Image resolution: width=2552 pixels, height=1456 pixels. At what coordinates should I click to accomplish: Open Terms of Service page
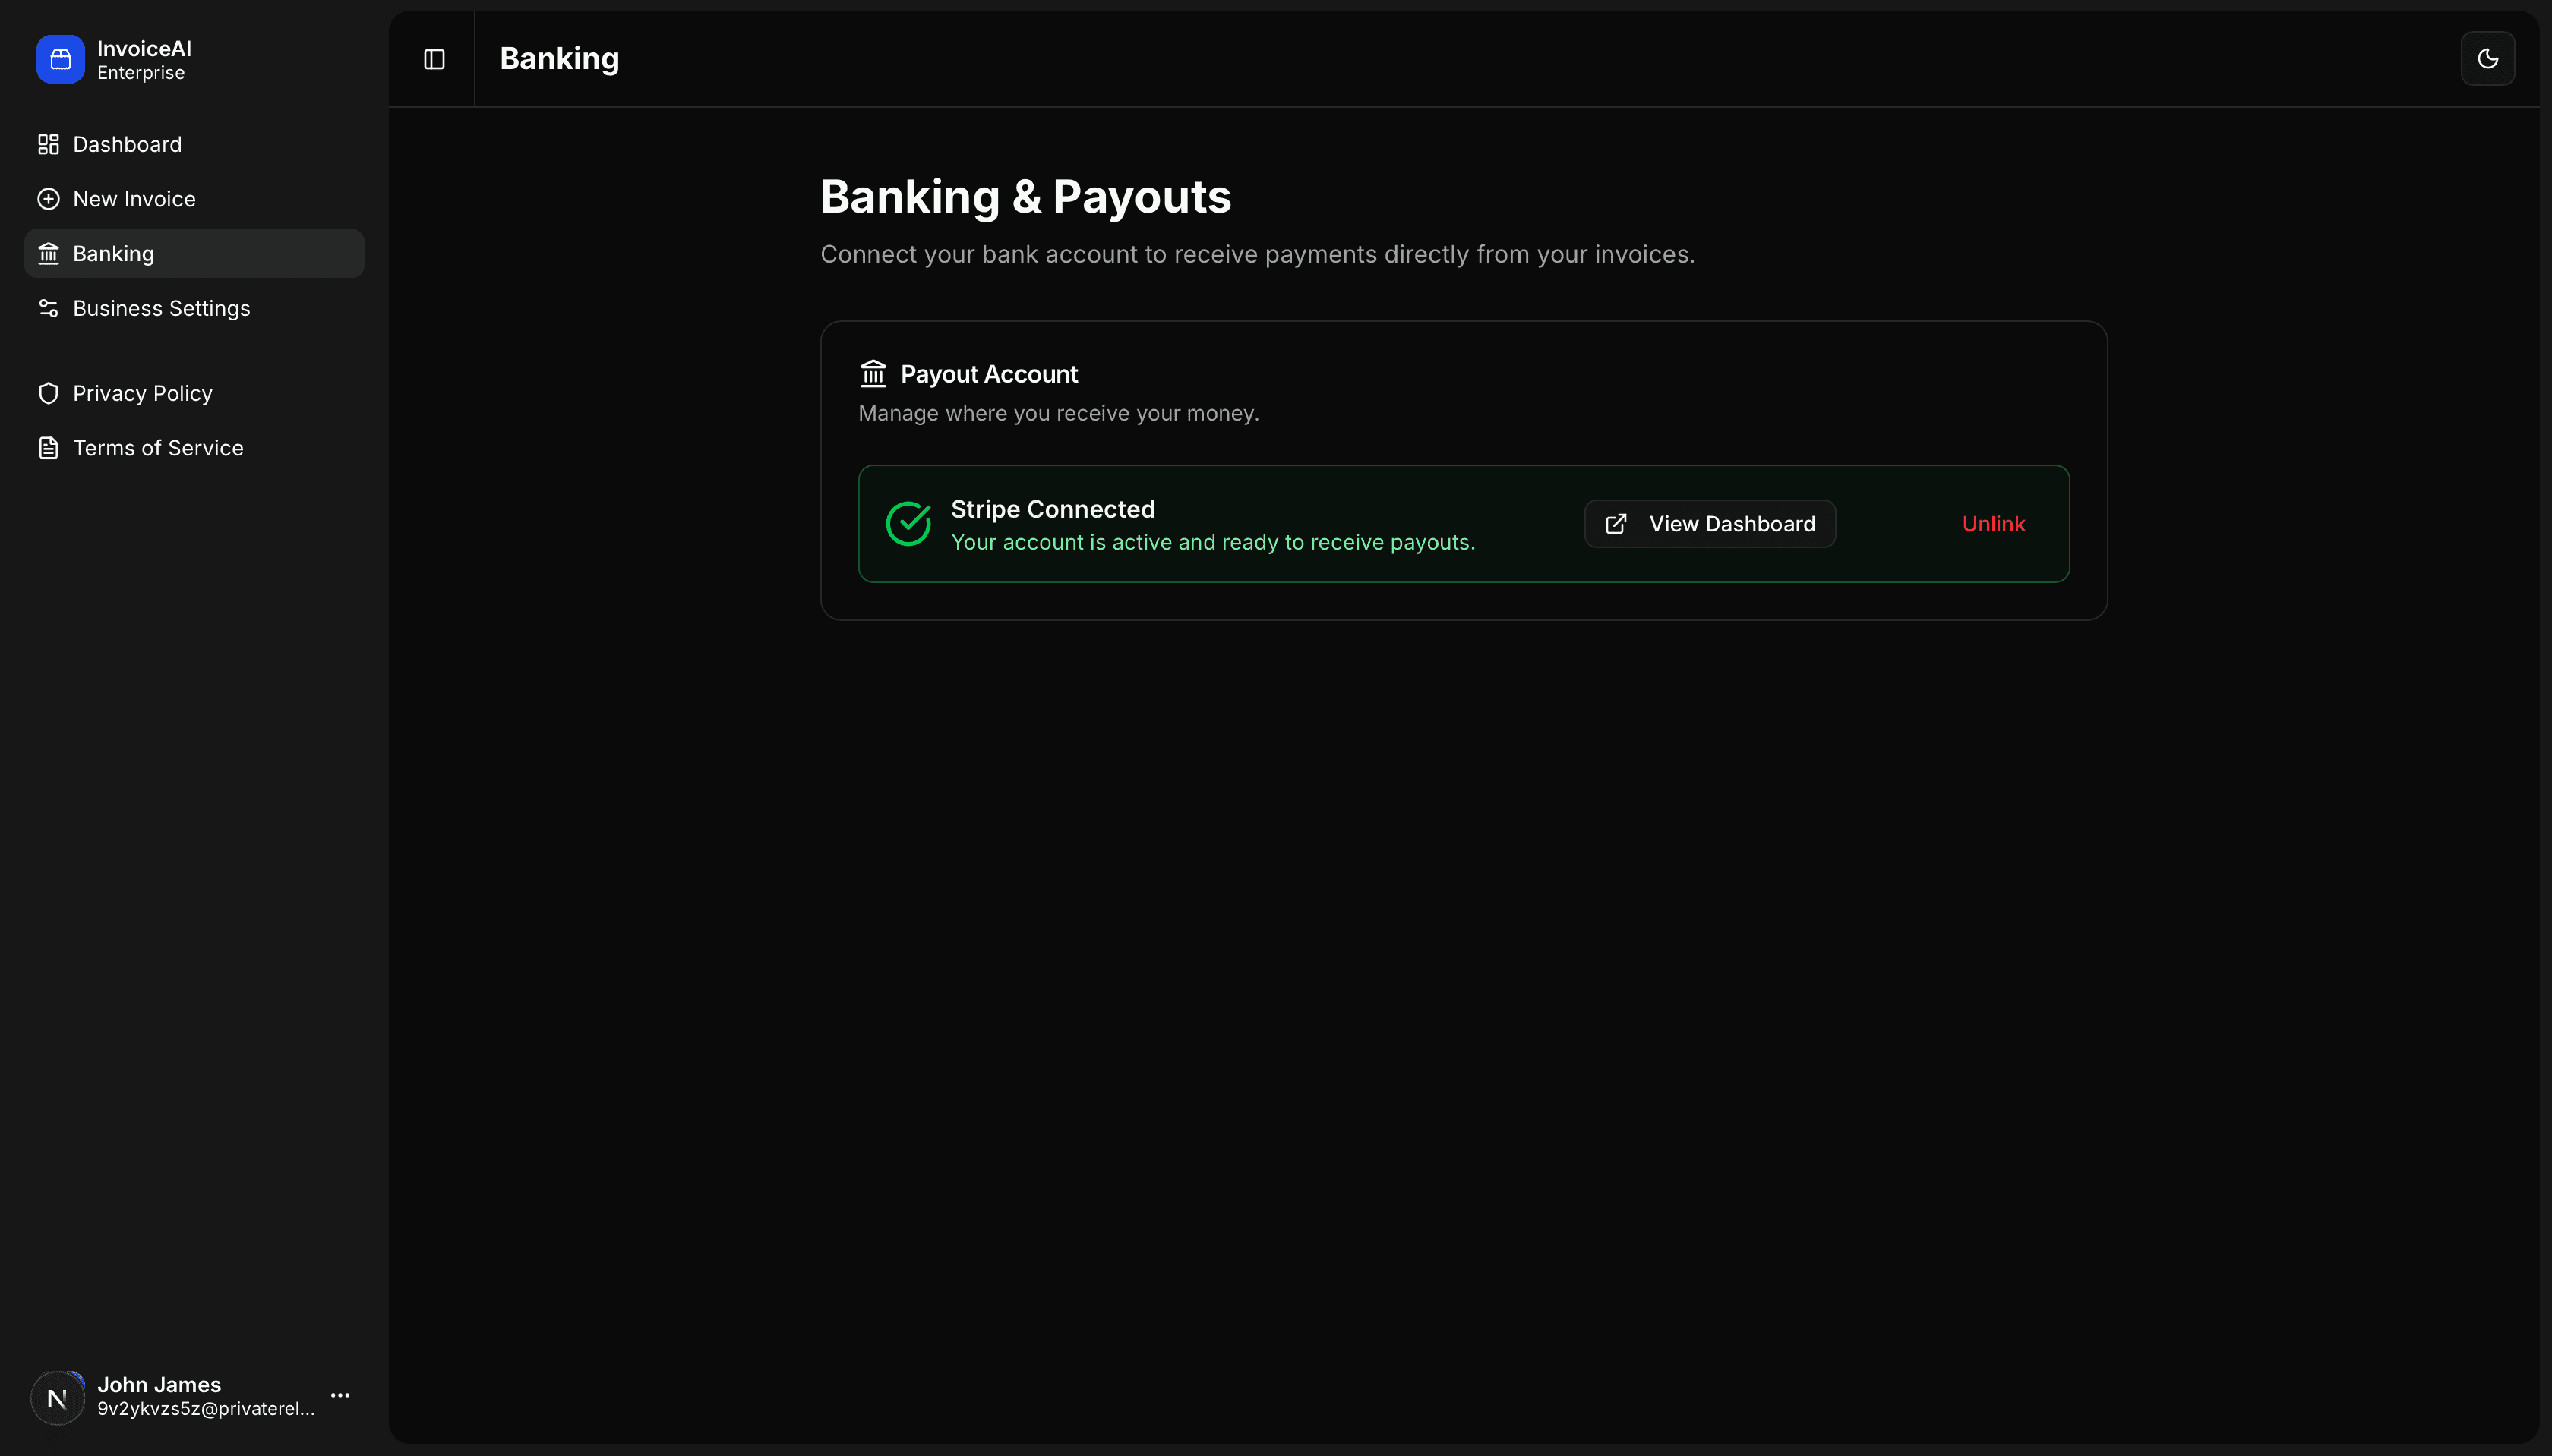point(158,447)
